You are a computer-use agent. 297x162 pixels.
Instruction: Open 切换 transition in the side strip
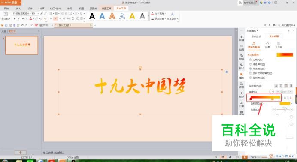pos(242,57)
